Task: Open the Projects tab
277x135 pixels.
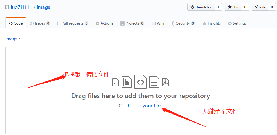Action: (x=132, y=23)
